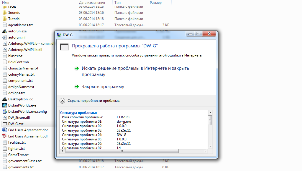
Task: Select the designs.txt file icon
Action: (x=5, y=93)
